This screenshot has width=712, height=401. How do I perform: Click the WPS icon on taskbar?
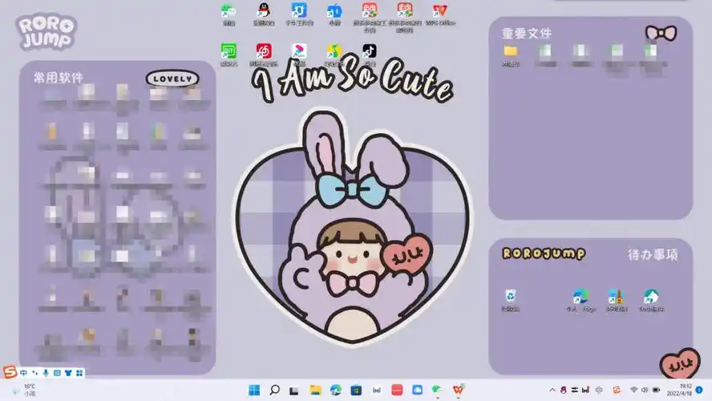[459, 390]
